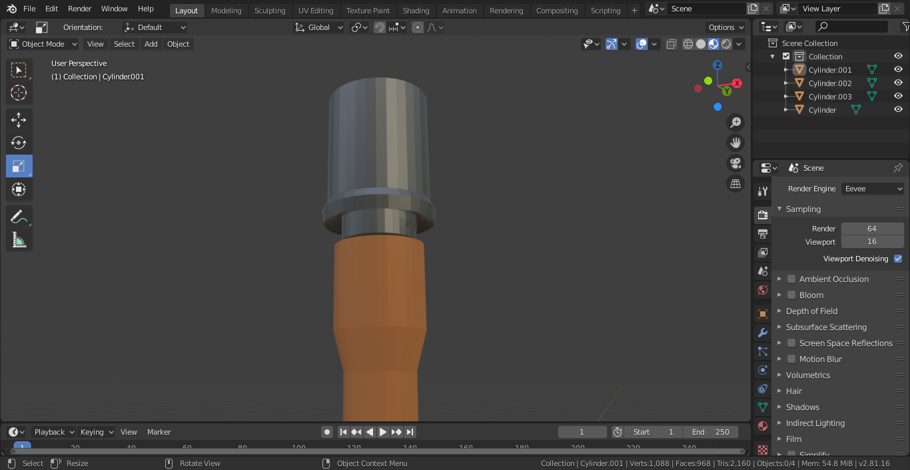This screenshot has width=910, height=470.
Task: Open the Modifier properties wrench tab
Action: pyautogui.click(x=763, y=333)
